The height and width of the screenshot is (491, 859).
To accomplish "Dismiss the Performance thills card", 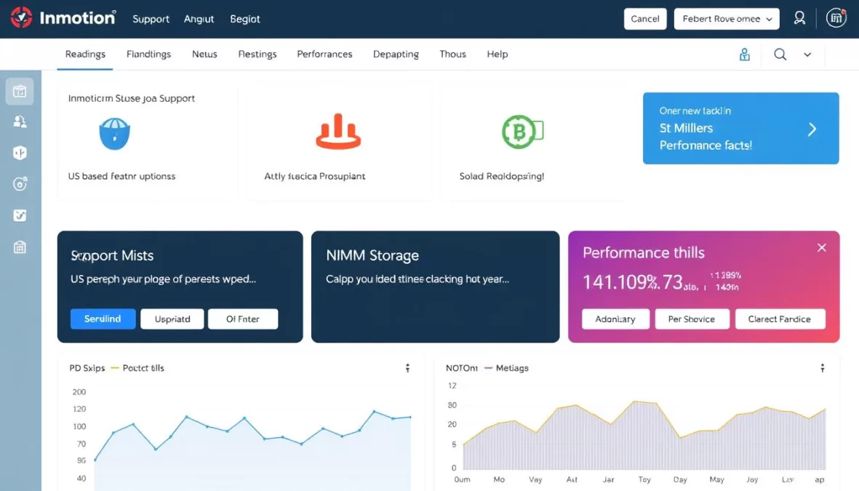I will pos(821,247).
